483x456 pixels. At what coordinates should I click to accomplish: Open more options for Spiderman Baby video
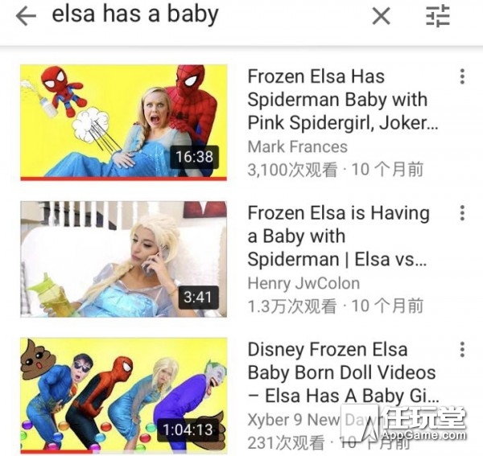[462, 76]
